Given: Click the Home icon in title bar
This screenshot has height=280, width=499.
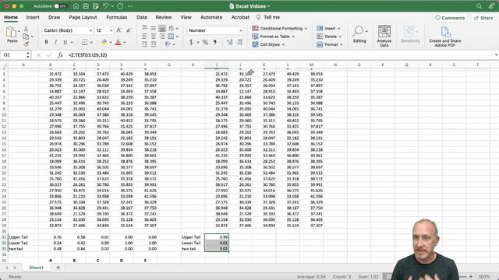Looking at the screenshot, I should tap(76, 6).
